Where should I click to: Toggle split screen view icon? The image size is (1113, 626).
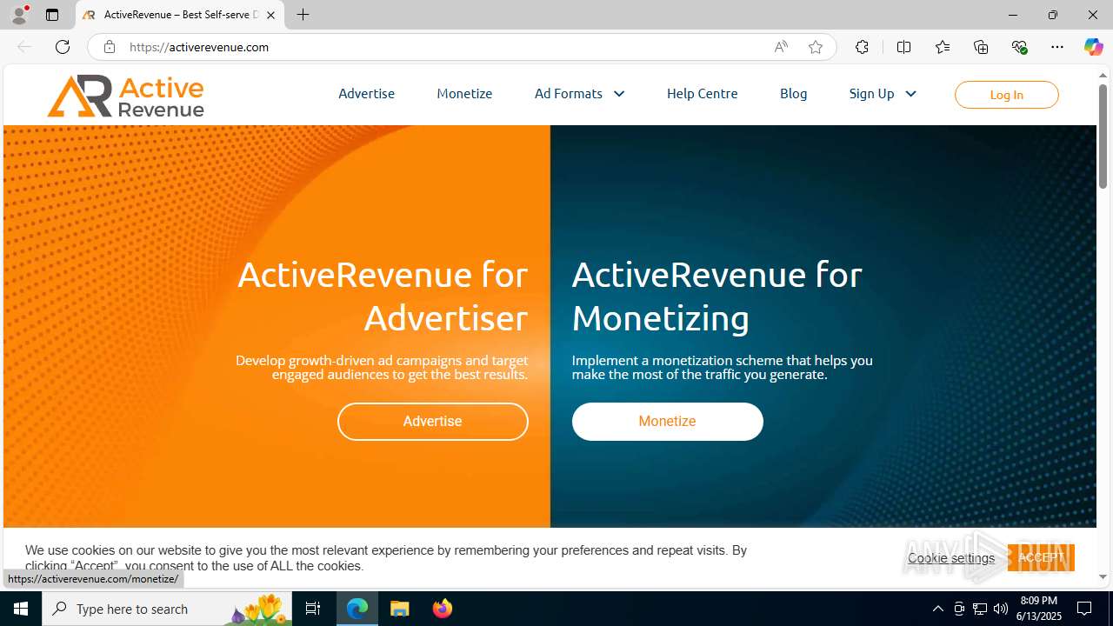(x=903, y=47)
